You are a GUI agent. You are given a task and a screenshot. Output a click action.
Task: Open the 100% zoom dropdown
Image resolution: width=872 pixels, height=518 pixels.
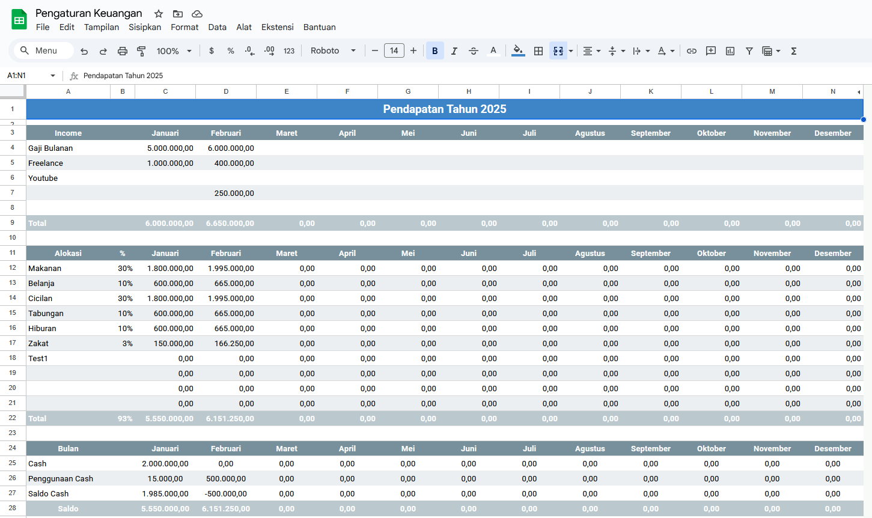pos(174,51)
